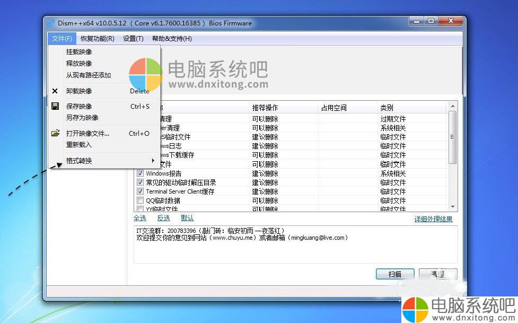Screen dimensions: 518x323
Task: Select the Windows报告 row name
Action: 163,173
